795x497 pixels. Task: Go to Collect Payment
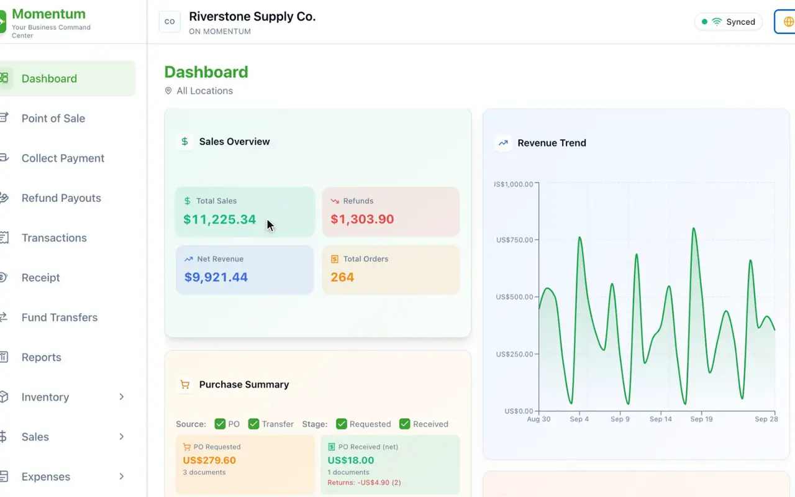click(67, 158)
